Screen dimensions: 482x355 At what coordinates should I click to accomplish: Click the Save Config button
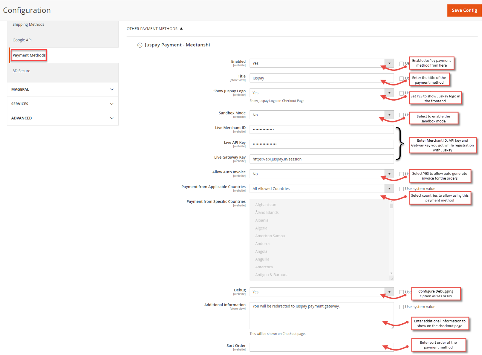[x=464, y=10]
